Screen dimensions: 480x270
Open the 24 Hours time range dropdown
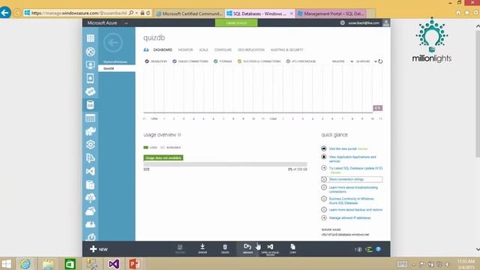pos(366,61)
